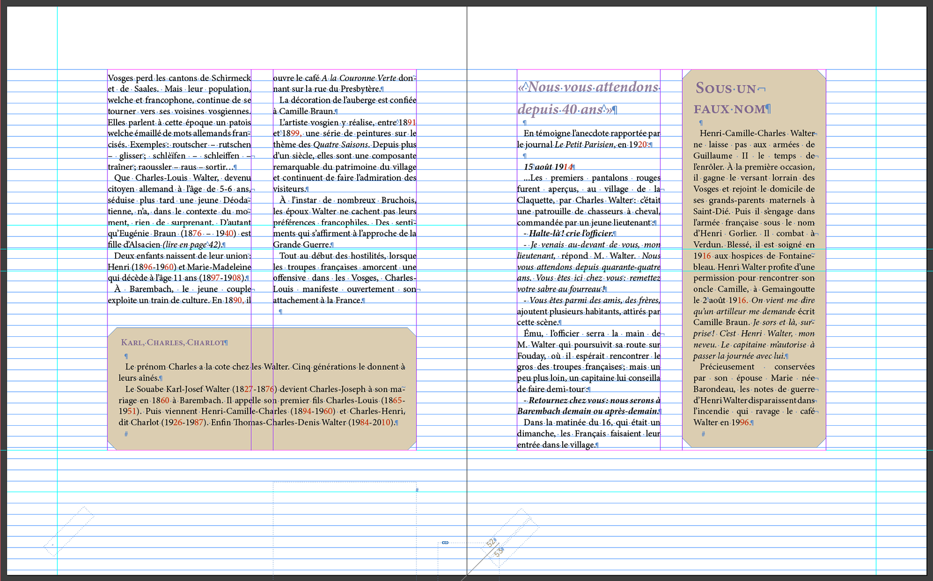Click the italic "A la Couronne Verte" text

[359, 78]
